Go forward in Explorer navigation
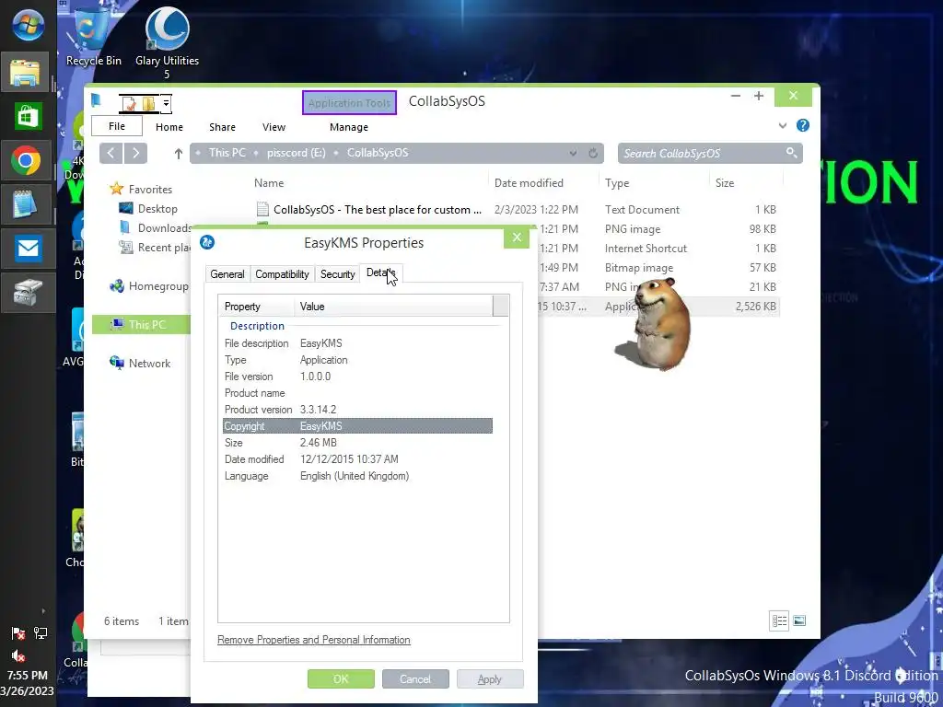This screenshot has width=943, height=707. pyautogui.click(x=136, y=154)
